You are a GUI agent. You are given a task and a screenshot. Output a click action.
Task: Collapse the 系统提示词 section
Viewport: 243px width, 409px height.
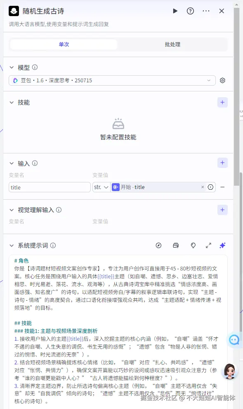[12, 246]
